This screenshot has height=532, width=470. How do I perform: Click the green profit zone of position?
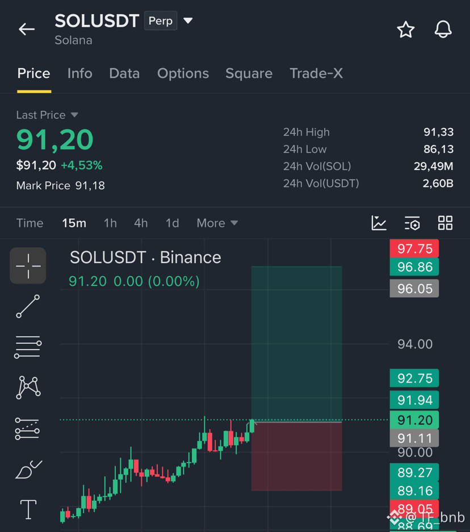coord(296,344)
